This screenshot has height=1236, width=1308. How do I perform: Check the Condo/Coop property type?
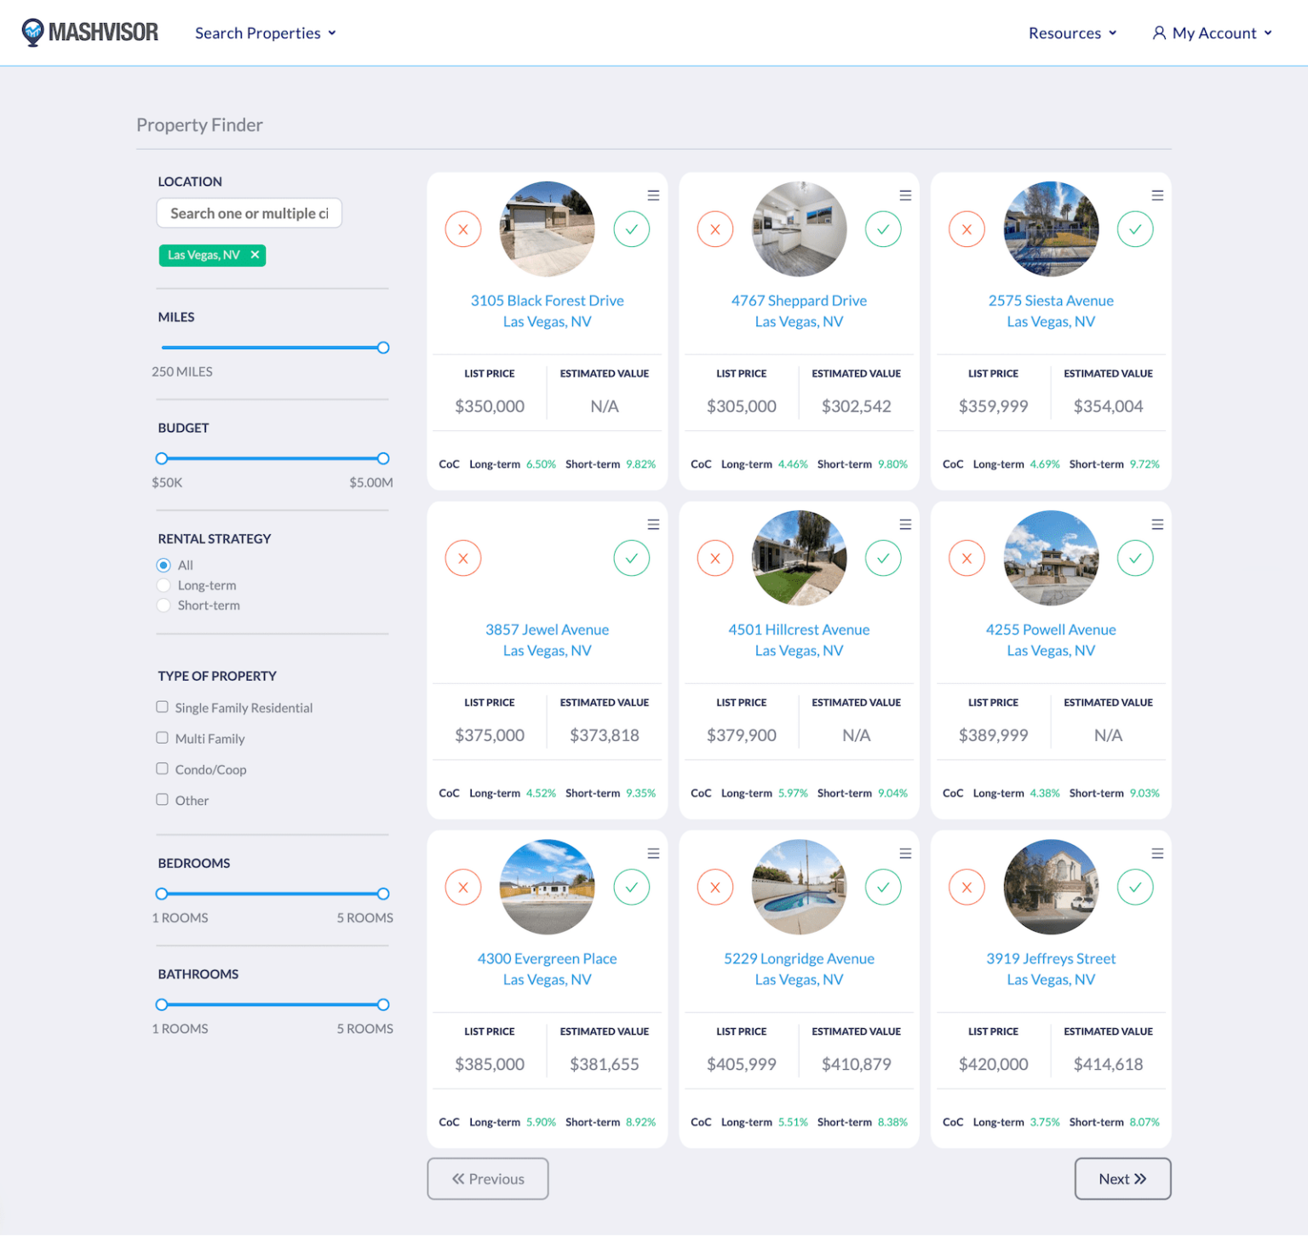[162, 768]
